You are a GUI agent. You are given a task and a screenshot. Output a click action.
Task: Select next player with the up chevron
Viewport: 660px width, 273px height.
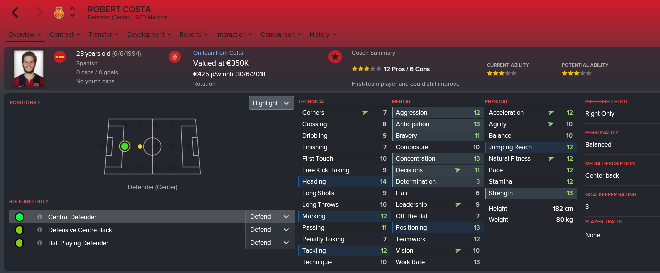73,9
